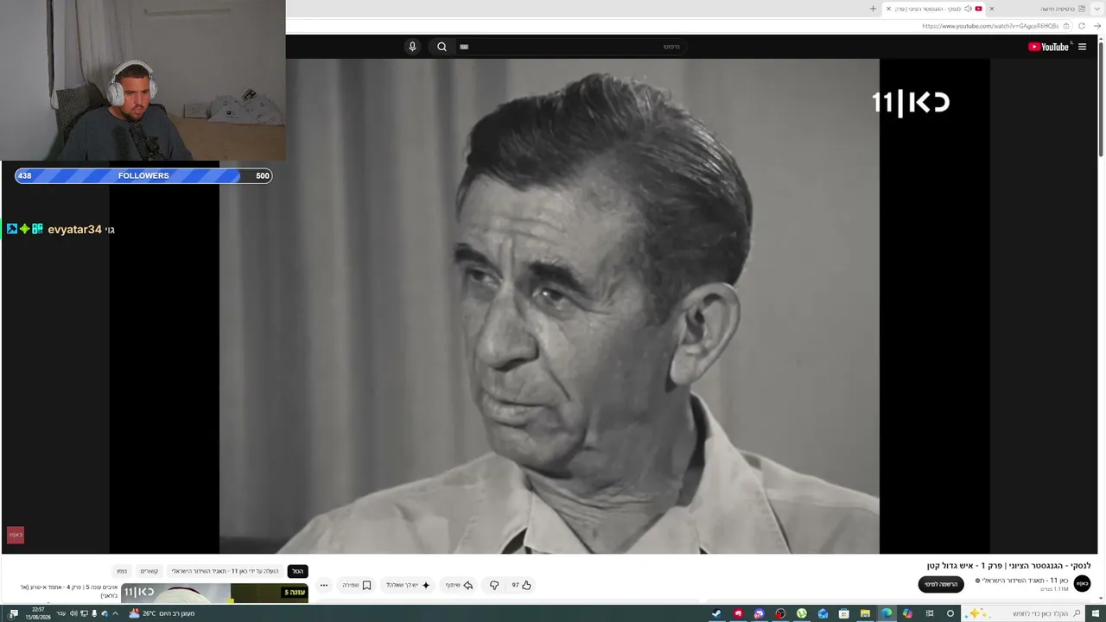The width and height of the screenshot is (1106, 622).
Task: Open the three-dot more actions menu
Action: tap(324, 585)
